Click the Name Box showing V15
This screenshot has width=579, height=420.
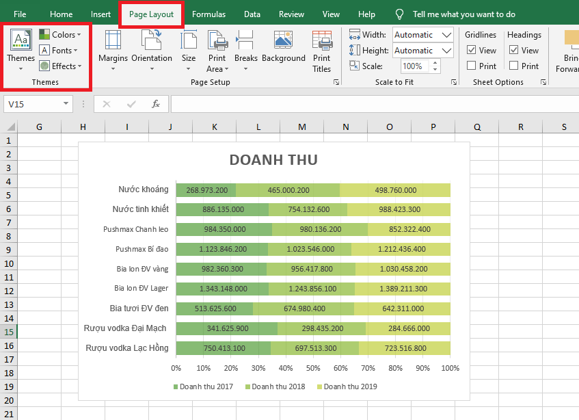point(32,104)
